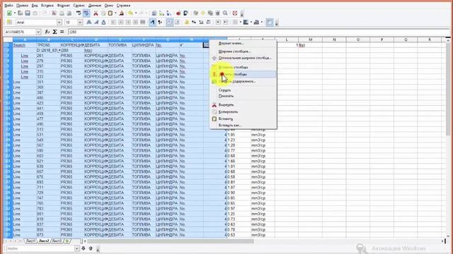Screen dimensions: 453x254
Task: Choose Показать in context menu
Action: [x=243, y=96]
